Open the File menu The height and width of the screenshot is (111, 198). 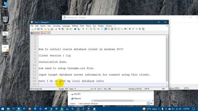pyautogui.click(x=32, y=26)
